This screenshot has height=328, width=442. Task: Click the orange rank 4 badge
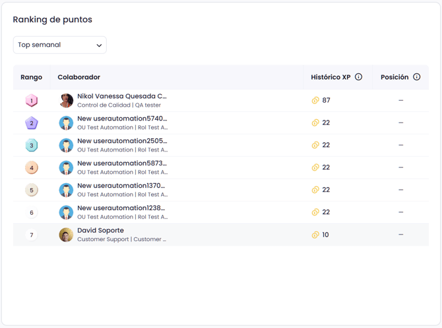point(32,168)
